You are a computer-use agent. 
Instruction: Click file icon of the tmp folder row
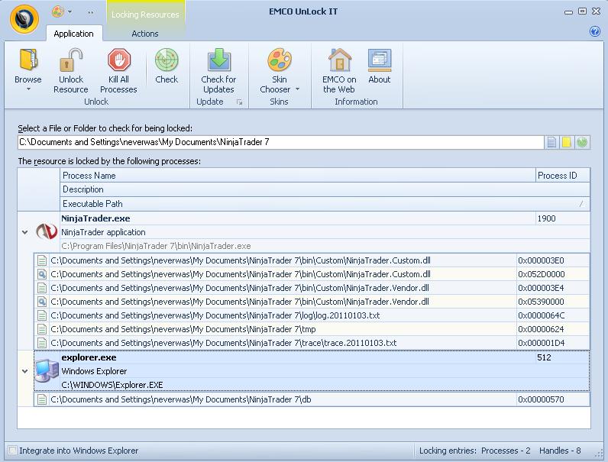click(x=42, y=329)
